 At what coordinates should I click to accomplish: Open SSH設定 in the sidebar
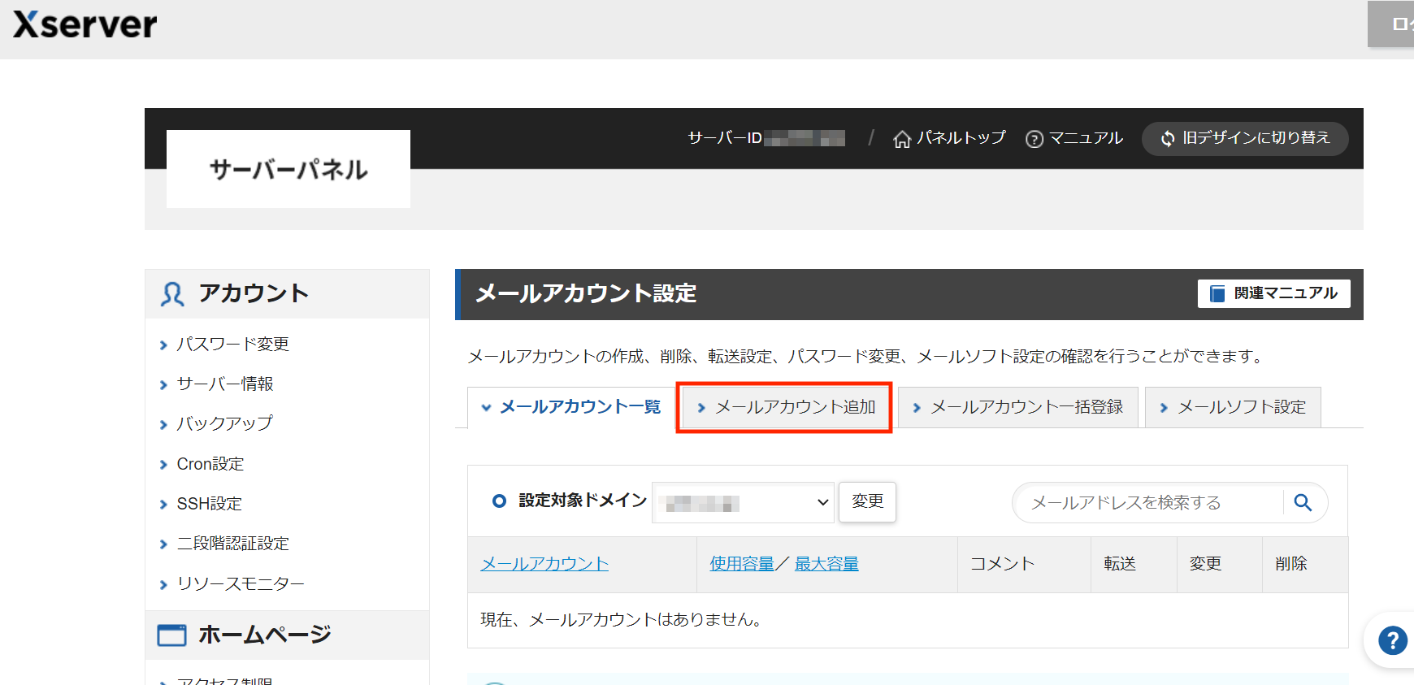tap(209, 504)
